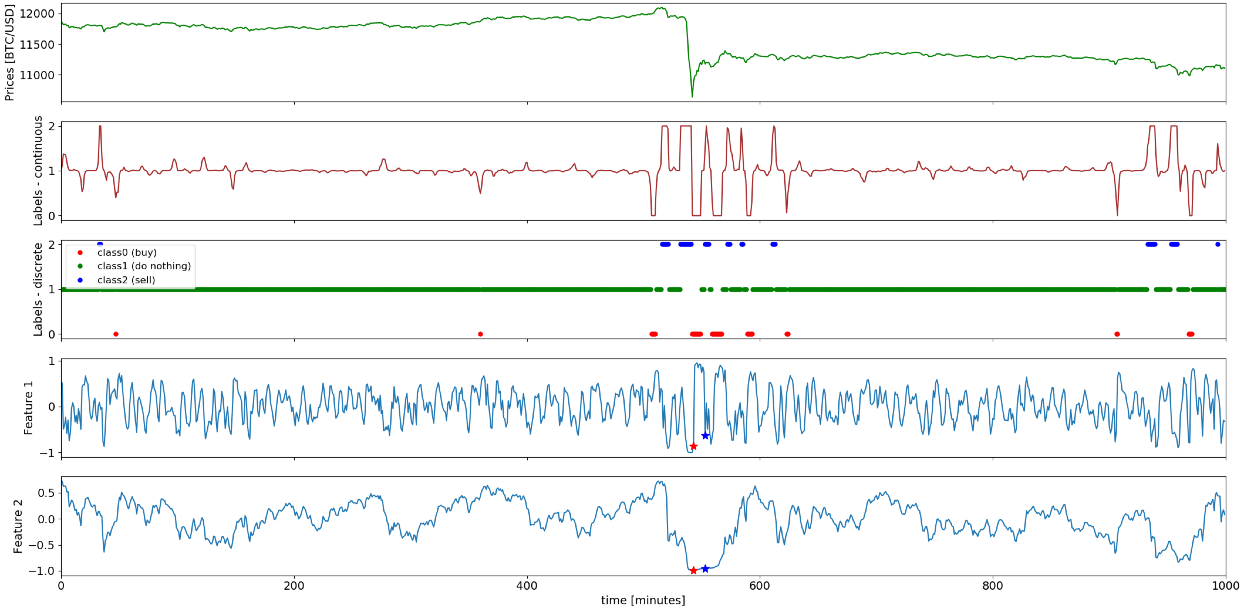Click the 'Feature 2' y-axis label
This screenshot has width=1244, height=609.
(18, 526)
